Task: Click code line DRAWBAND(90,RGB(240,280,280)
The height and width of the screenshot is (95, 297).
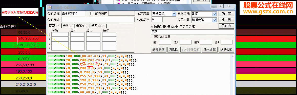Action: click(92, 60)
